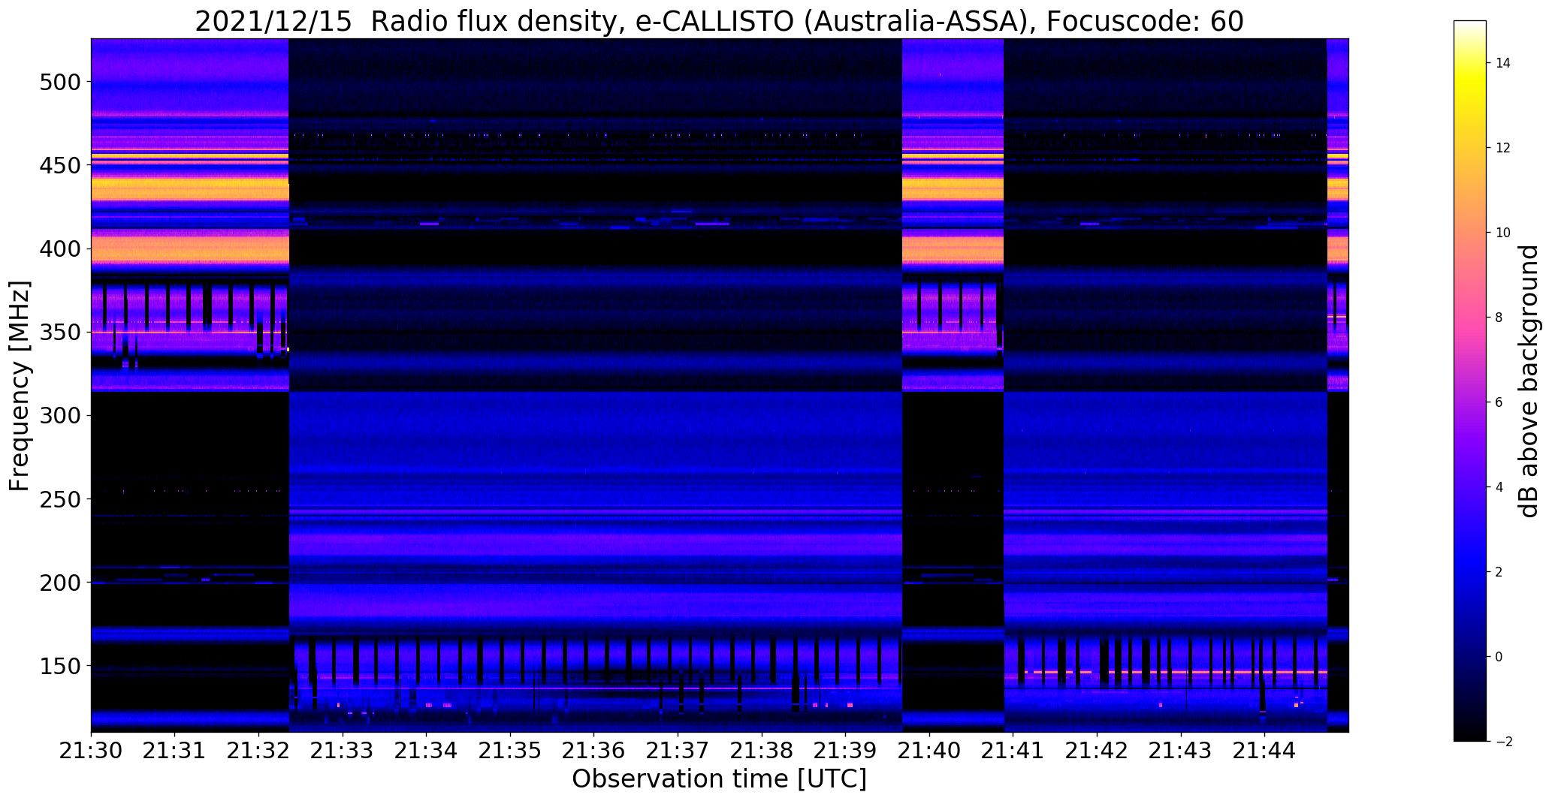1552x801 pixels.
Task: Click the 500 frequency tick label
Action: coord(59,82)
